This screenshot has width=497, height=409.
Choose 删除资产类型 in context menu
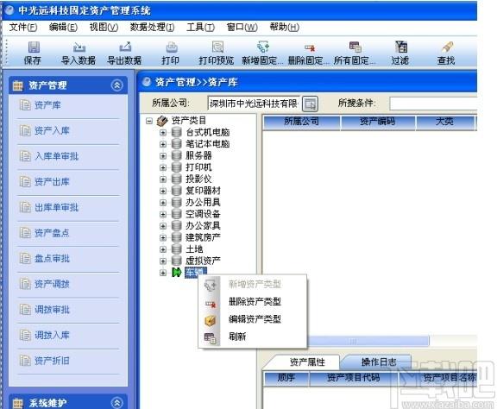255,301
